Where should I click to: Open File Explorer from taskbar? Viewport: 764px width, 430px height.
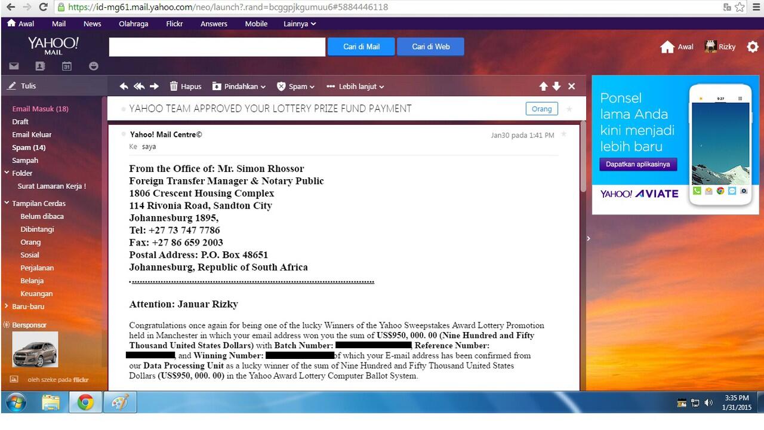51,403
